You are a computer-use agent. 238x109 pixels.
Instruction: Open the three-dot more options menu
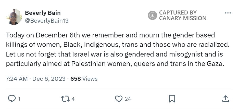[x=228, y=13]
